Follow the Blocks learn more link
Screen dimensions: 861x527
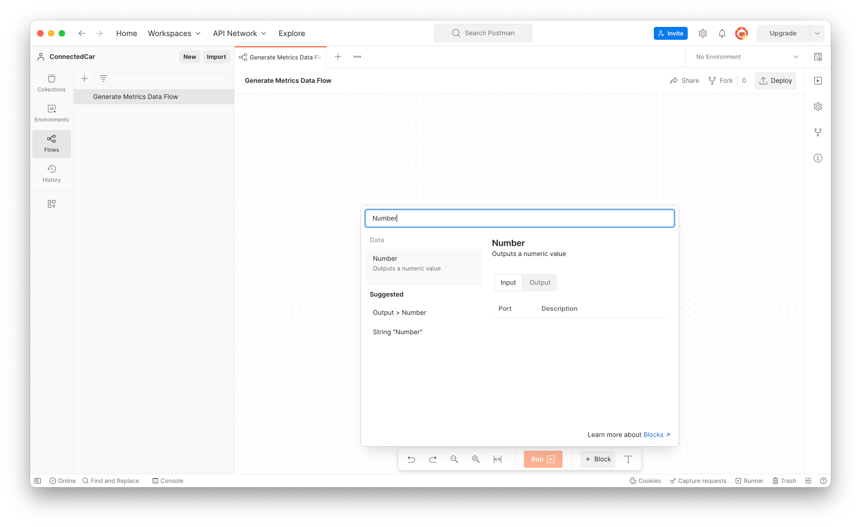point(657,435)
